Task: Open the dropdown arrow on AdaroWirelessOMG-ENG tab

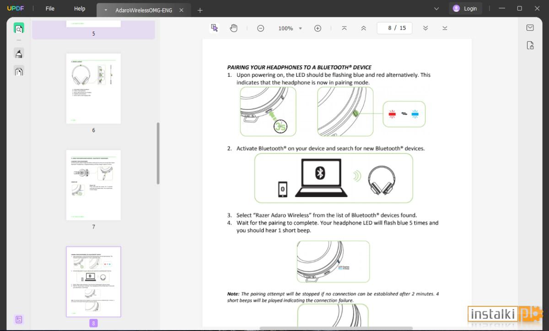Action: [x=106, y=10]
